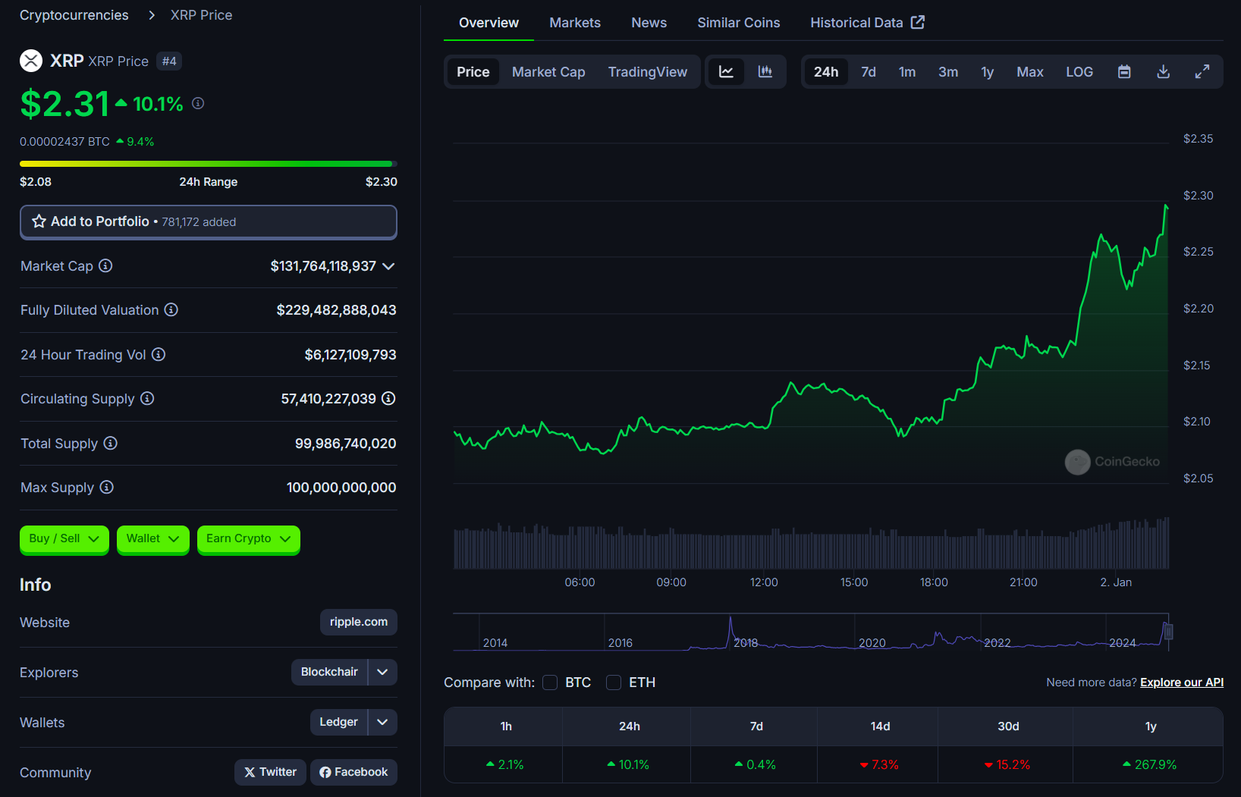Select the Price chart tab
Image resolution: width=1241 pixels, height=797 pixels.
click(473, 71)
